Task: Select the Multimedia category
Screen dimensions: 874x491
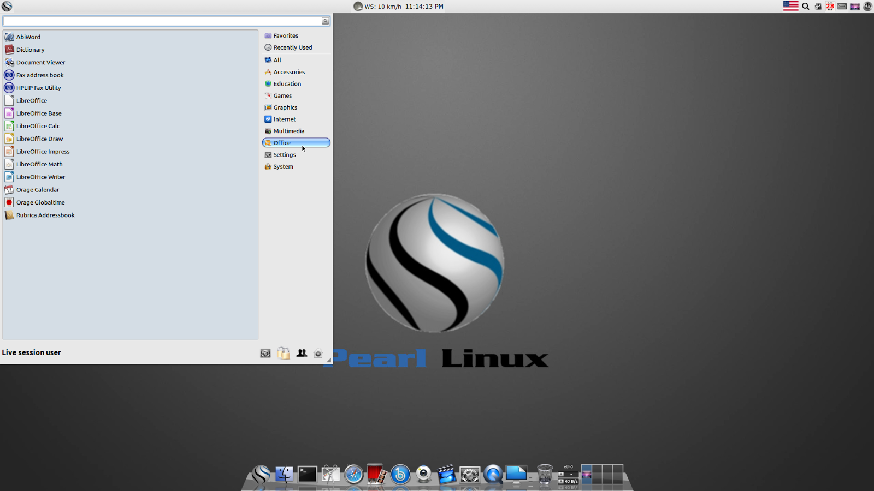Action: click(296, 131)
